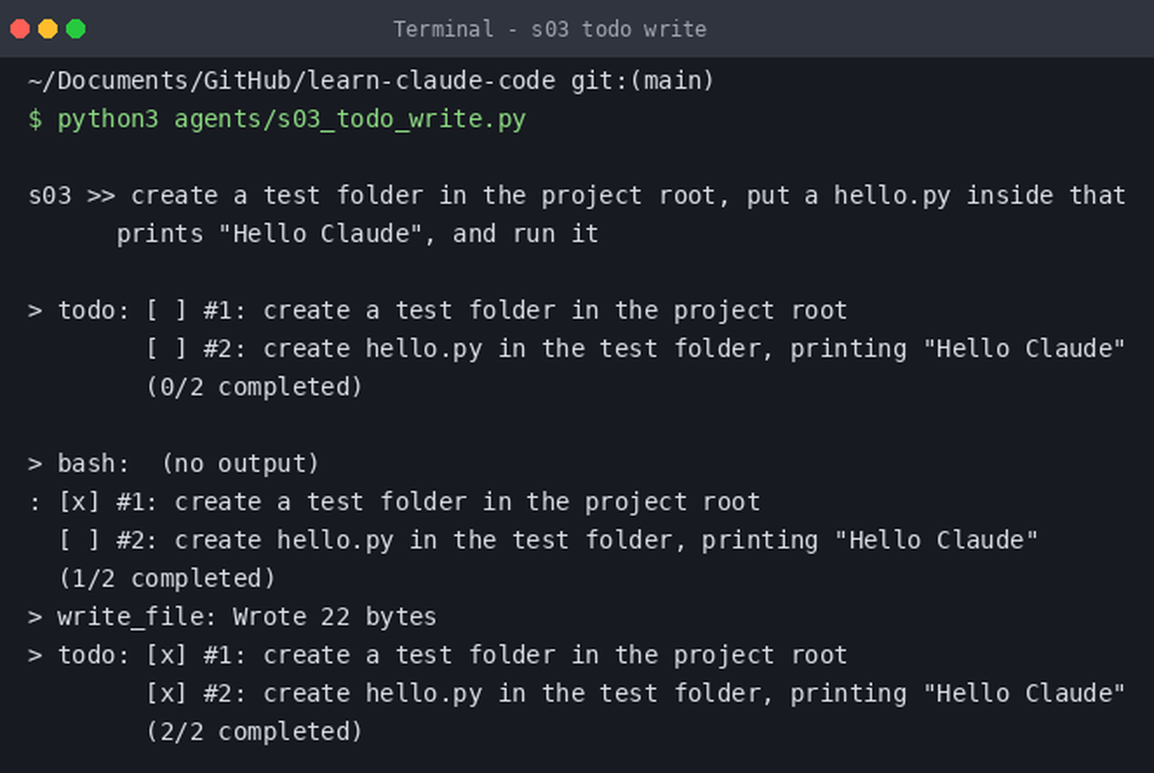This screenshot has height=773, width=1154.
Task: Click the unchecked [ ] box for #1 in first todo
Action: [x=167, y=311]
